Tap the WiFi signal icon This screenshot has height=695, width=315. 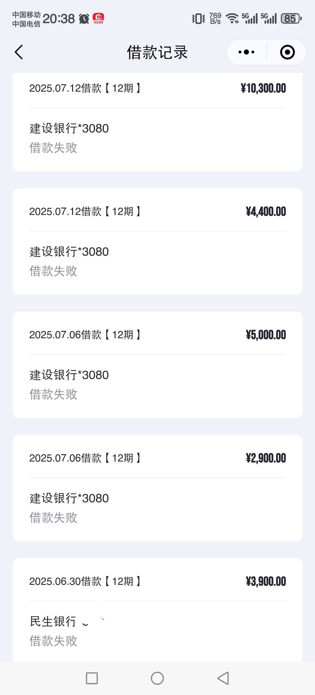[232, 18]
